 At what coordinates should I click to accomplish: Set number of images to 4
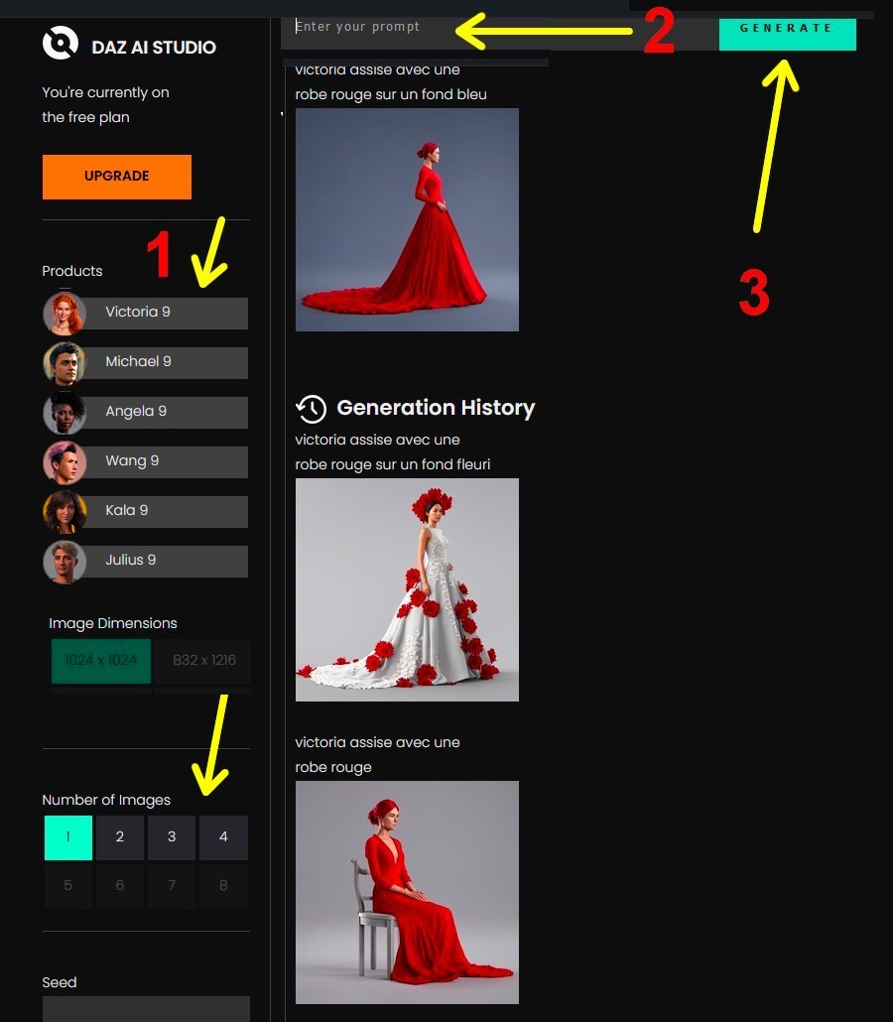pos(223,837)
